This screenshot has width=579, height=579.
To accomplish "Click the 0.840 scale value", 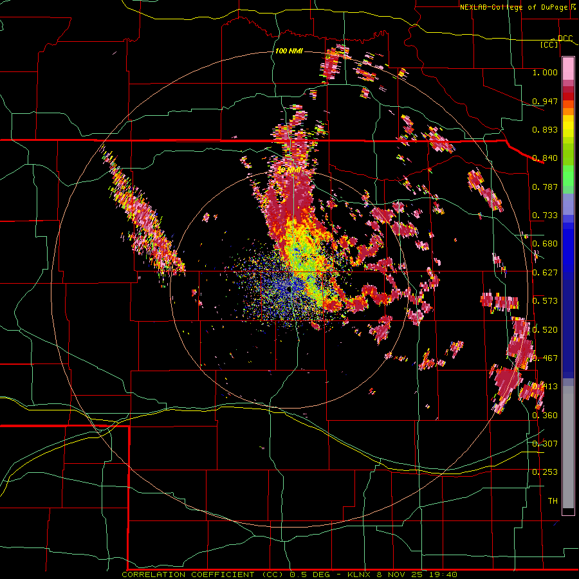I will 545,158.
